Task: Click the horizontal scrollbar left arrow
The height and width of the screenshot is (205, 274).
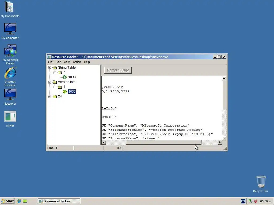Action: click(x=104, y=143)
